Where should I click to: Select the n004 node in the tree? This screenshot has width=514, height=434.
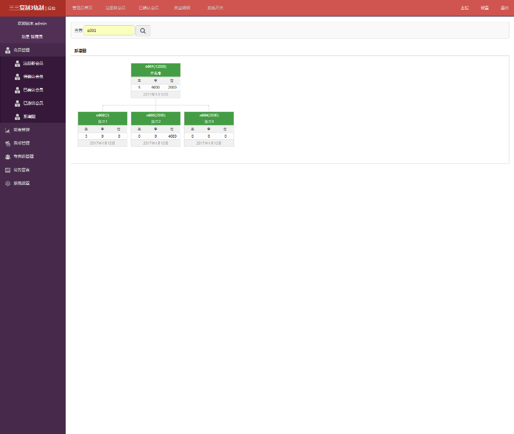[209, 115]
